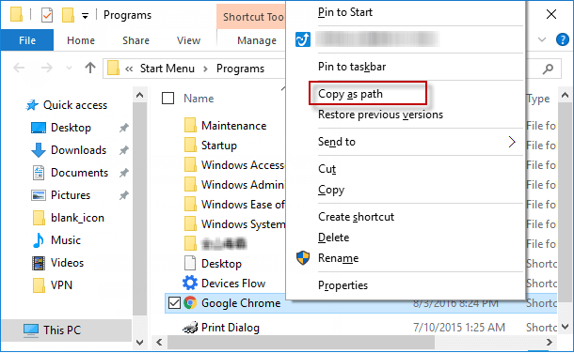Screen dimensions: 574x353
Task: Expand the Send to submenu arrow
Action: [512, 142]
